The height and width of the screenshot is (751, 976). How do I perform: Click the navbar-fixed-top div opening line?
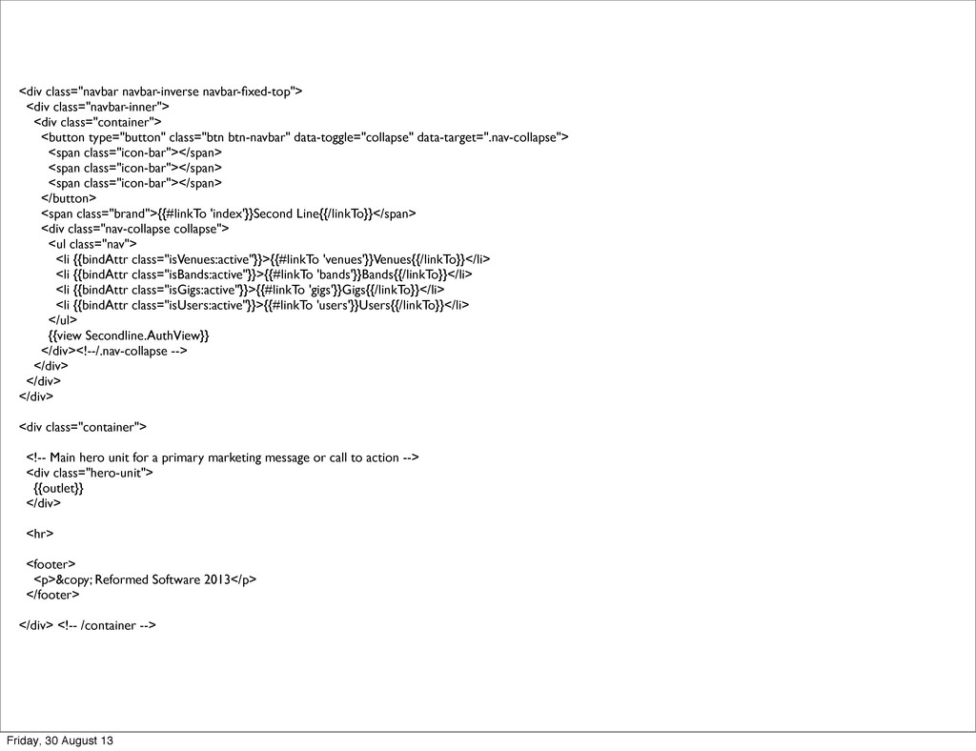[160, 92]
